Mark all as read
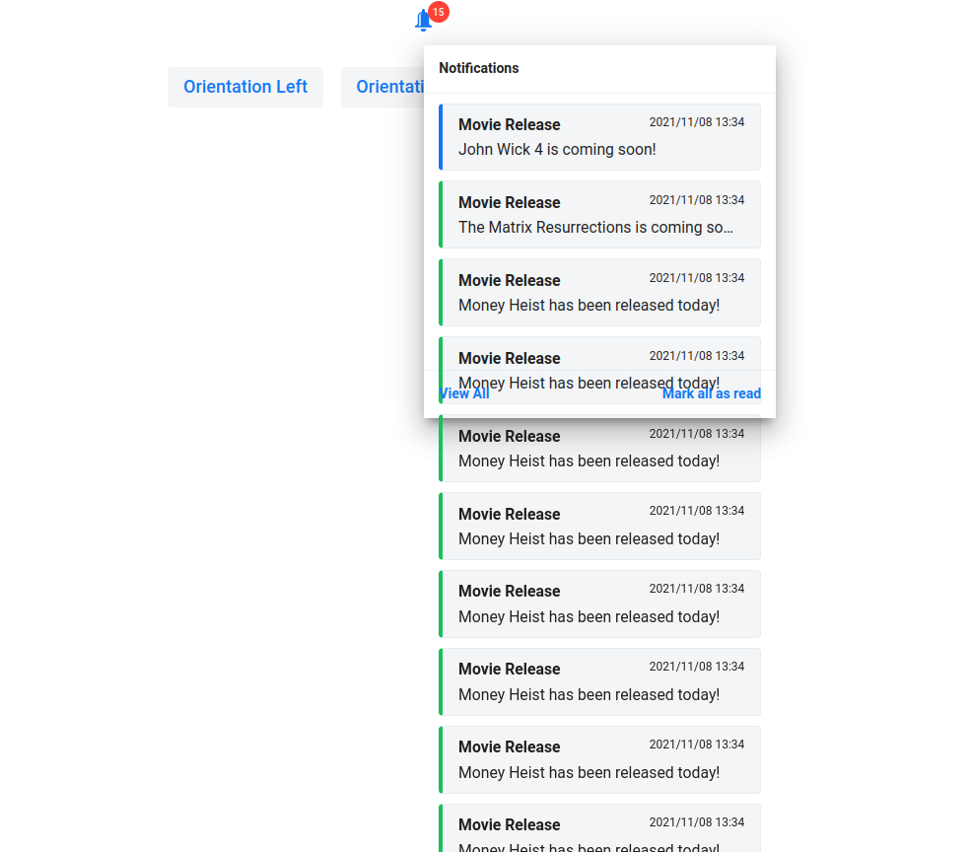Screen dimensions: 971x852 pos(711,394)
